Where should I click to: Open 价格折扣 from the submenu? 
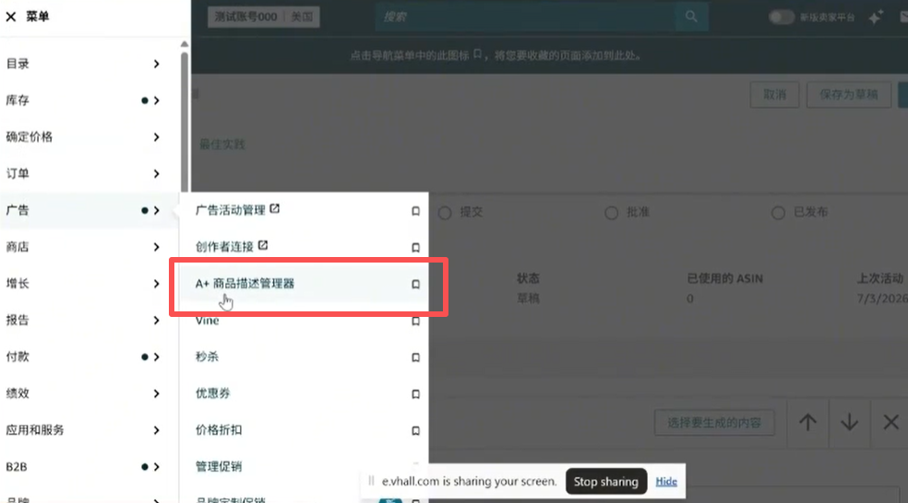pos(219,430)
